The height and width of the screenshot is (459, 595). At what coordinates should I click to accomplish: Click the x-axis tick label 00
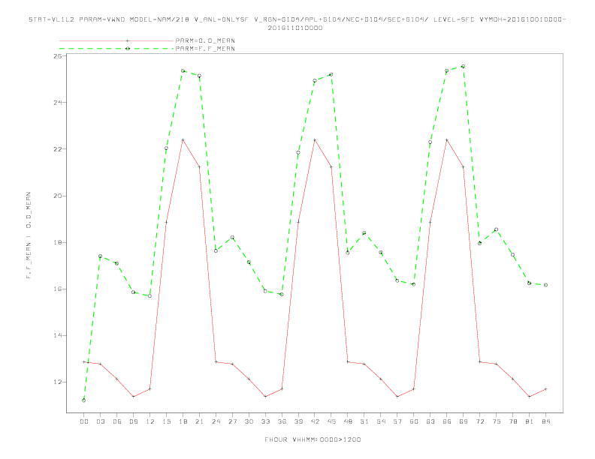pos(84,421)
